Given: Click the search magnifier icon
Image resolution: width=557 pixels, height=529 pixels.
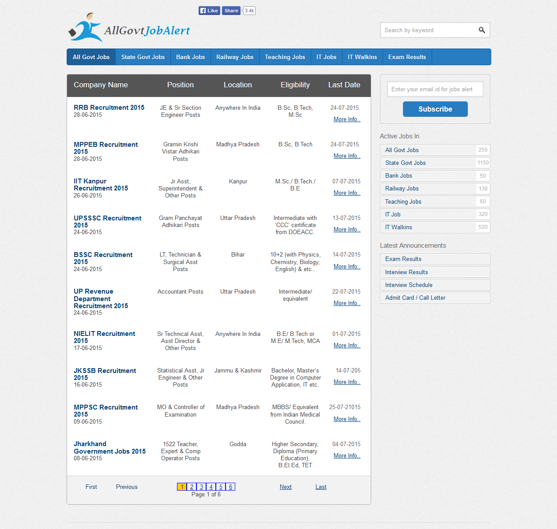Looking at the screenshot, I should tap(482, 30).
